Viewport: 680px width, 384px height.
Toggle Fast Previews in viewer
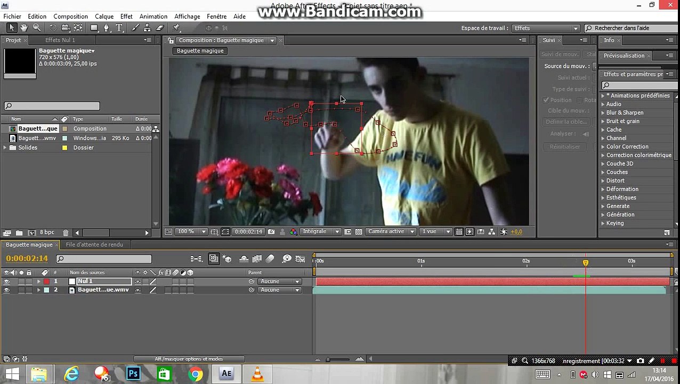click(x=469, y=231)
